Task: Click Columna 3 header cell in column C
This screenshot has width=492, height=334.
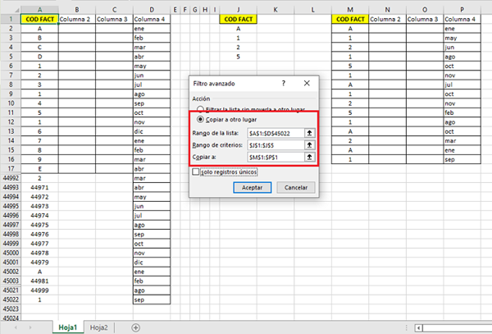Action: pos(114,19)
